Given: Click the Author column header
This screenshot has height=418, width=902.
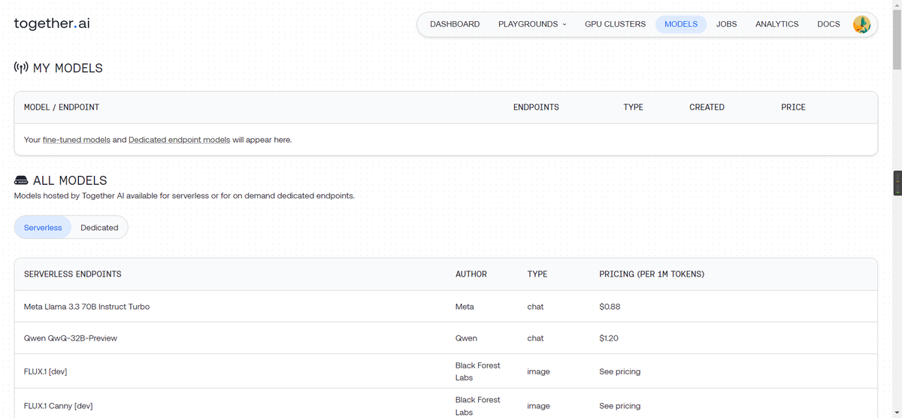Looking at the screenshot, I should tap(471, 274).
